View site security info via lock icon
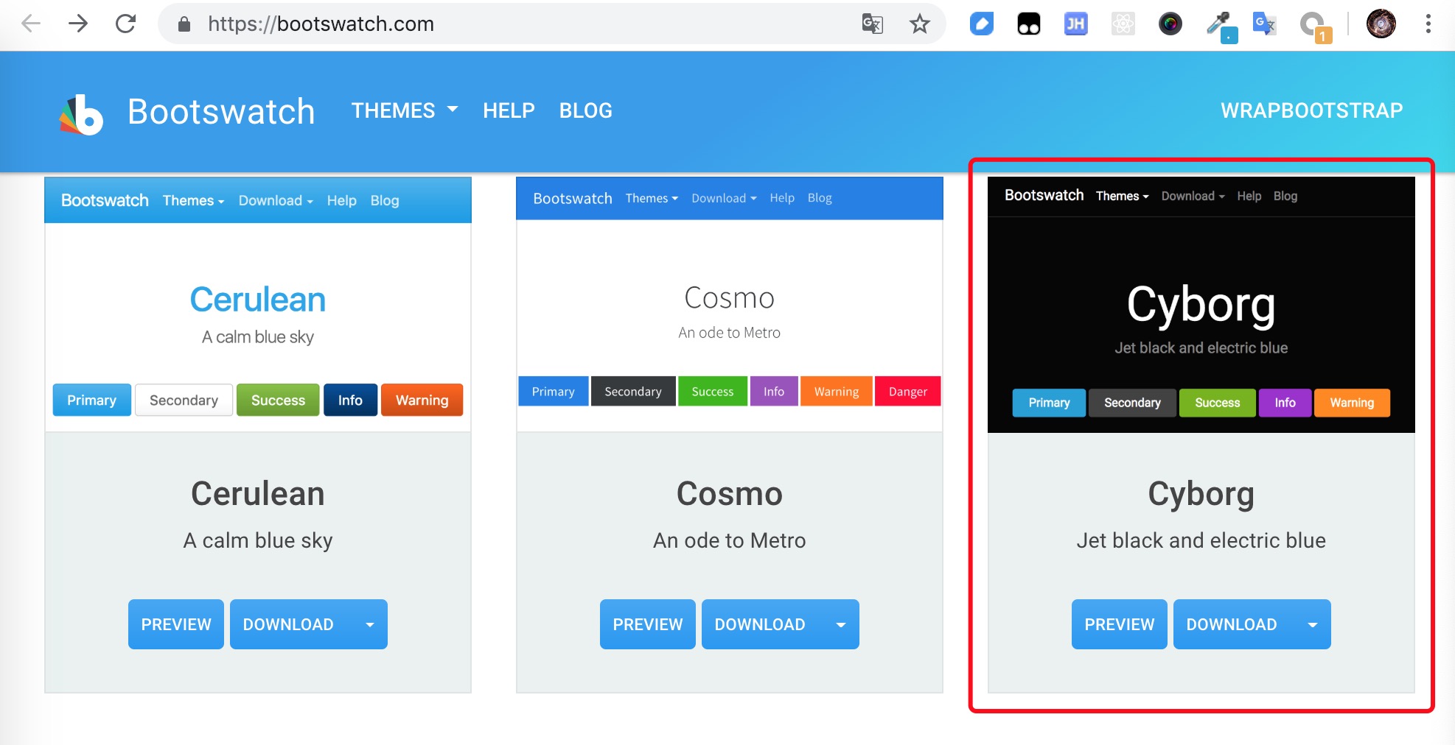 coord(184,24)
